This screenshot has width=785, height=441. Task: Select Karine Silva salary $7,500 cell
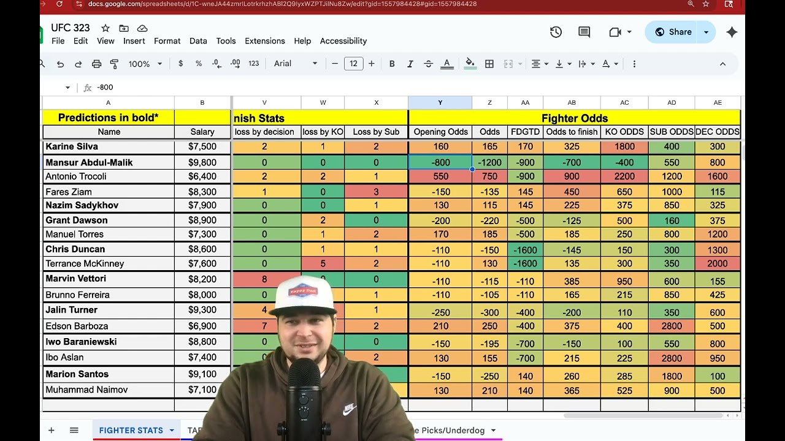202,147
